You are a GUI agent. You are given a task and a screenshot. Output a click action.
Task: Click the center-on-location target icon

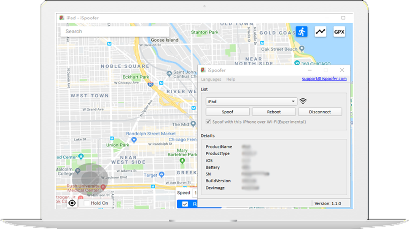tap(72, 203)
